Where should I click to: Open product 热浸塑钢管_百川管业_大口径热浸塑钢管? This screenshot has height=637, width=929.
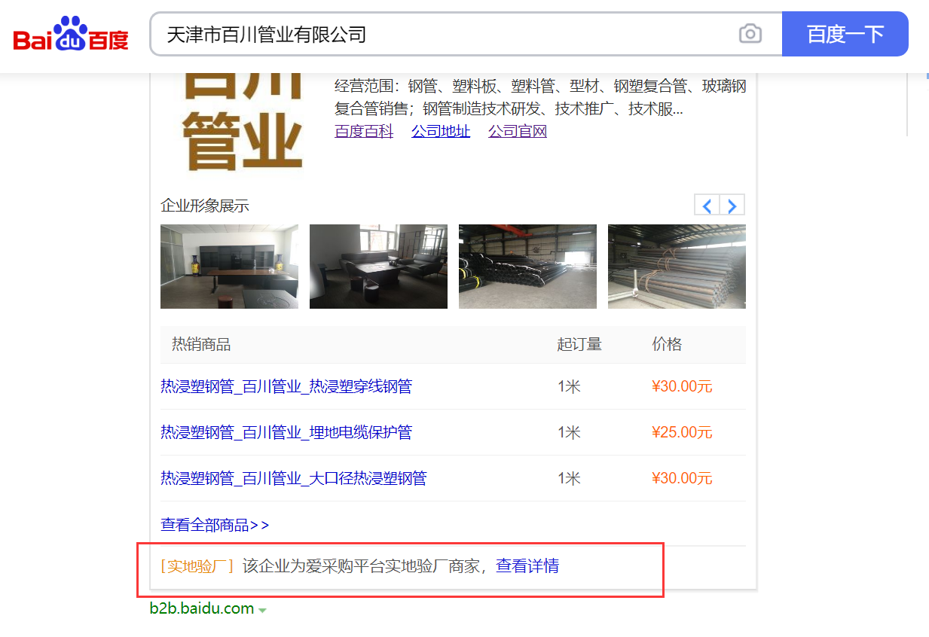pyautogui.click(x=294, y=478)
